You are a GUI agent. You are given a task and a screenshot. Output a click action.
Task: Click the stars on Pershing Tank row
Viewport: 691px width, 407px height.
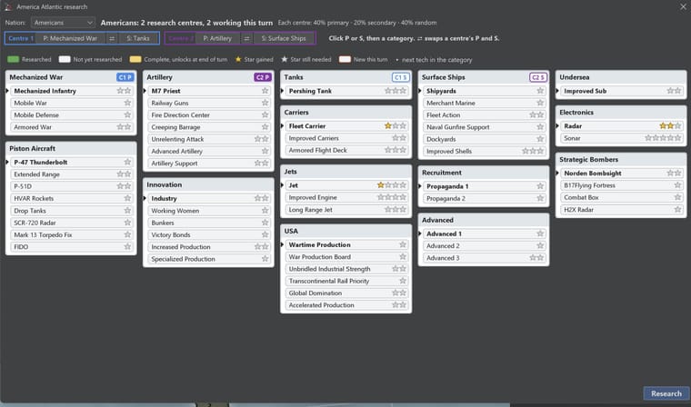[x=396, y=91]
